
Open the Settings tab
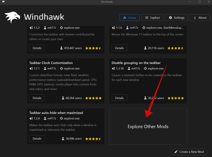pyautogui.click(x=177, y=18)
